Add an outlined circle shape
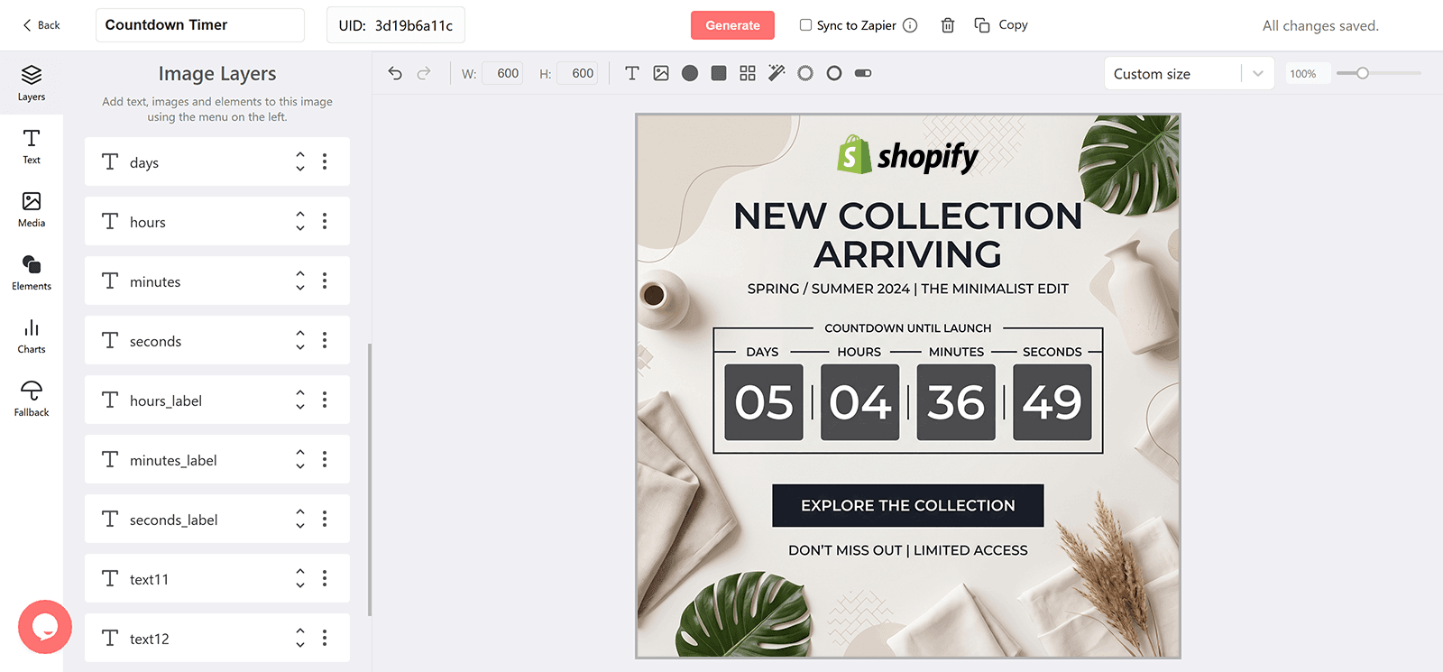This screenshot has width=1443, height=672. 834,73
